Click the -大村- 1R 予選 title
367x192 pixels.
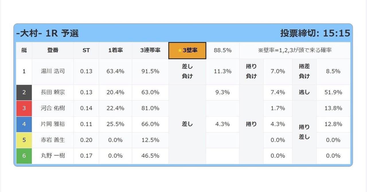pos(47,33)
